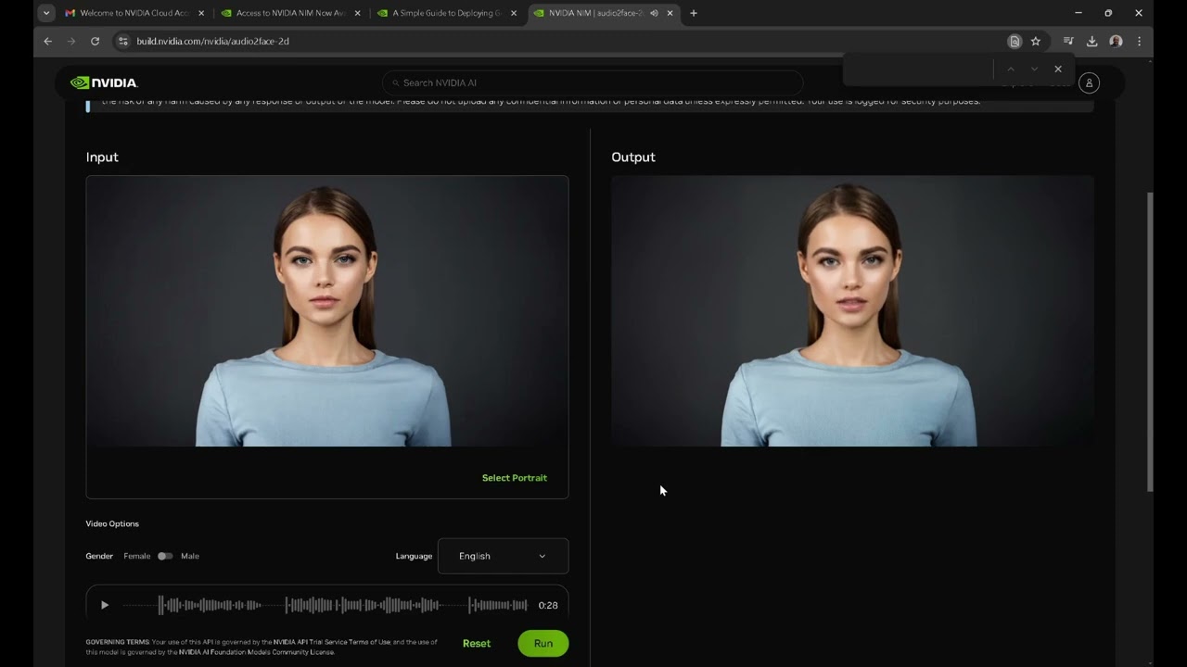The width and height of the screenshot is (1187, 667).
Task: Click the audio waveform track
Action: point(325,605)
